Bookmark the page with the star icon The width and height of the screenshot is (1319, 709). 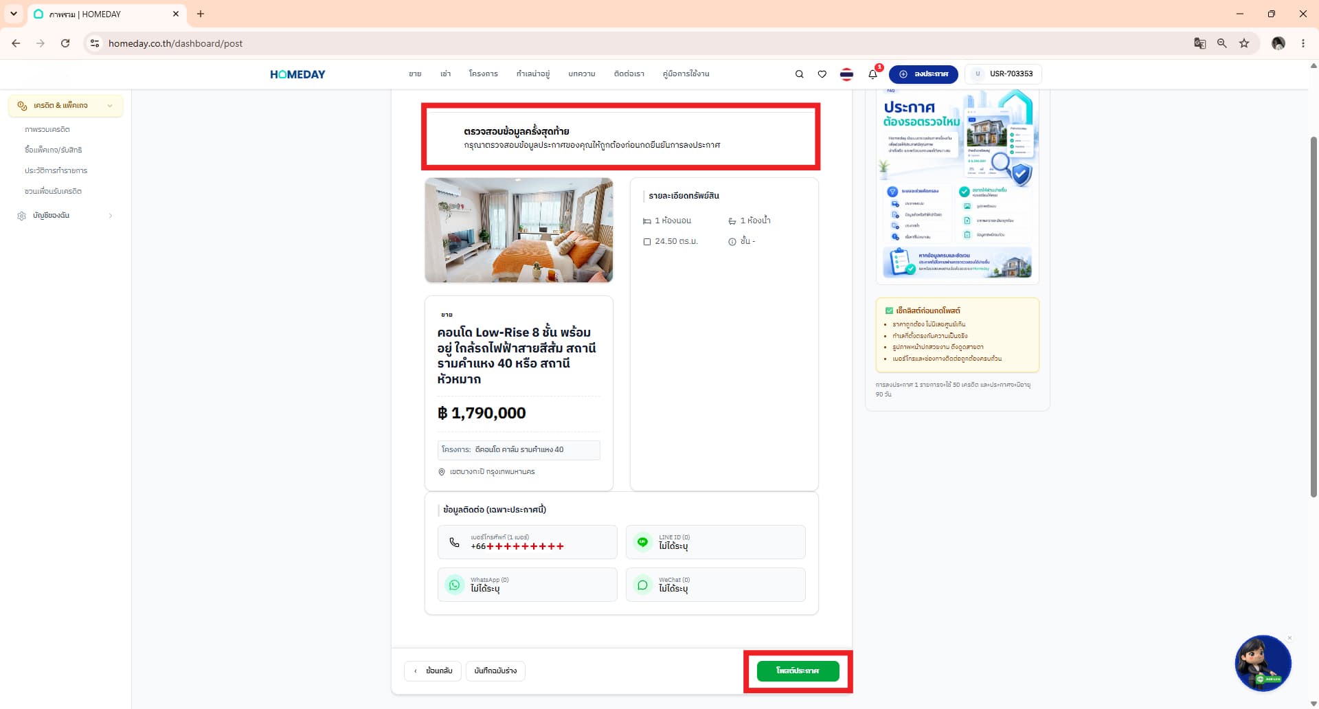1244,43
